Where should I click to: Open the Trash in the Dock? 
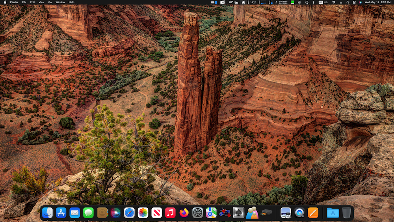tap(346, 213)
